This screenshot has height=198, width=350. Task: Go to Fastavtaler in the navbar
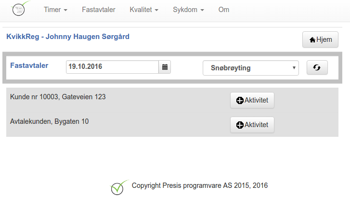pos(98,10)
